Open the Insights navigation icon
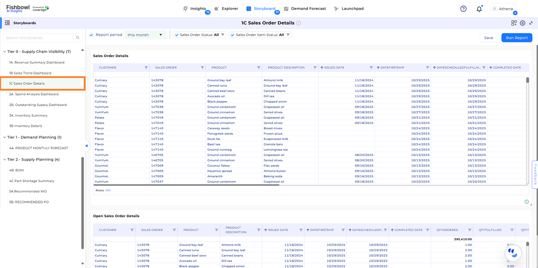 [x=185, y=8]
